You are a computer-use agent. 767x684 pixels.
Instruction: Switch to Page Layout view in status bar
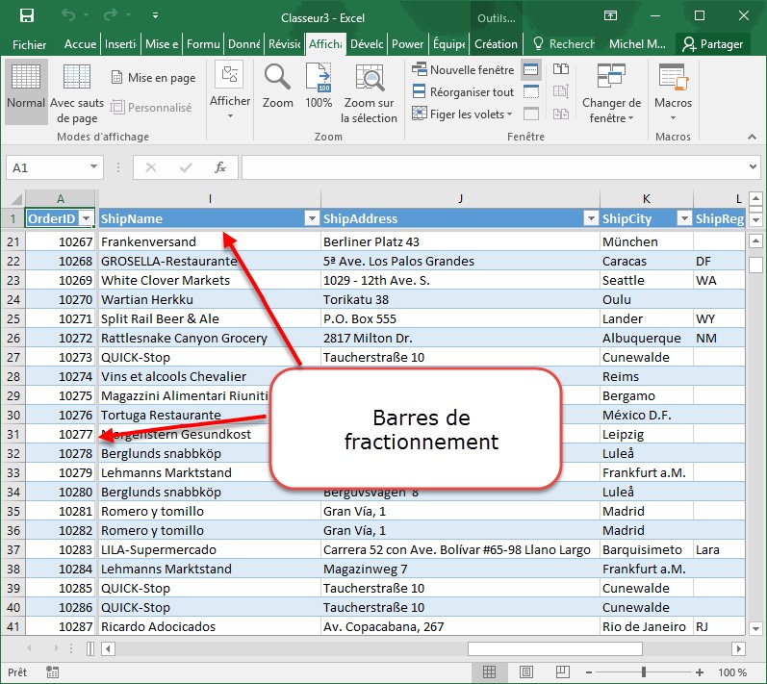[x=524, y=672]
